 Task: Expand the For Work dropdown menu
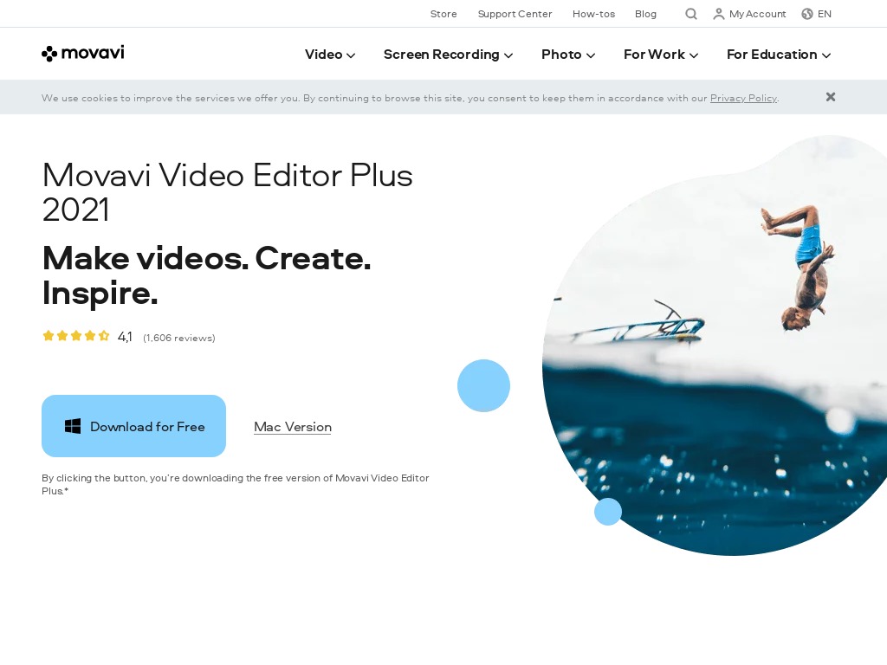click(x=661, y=55)
